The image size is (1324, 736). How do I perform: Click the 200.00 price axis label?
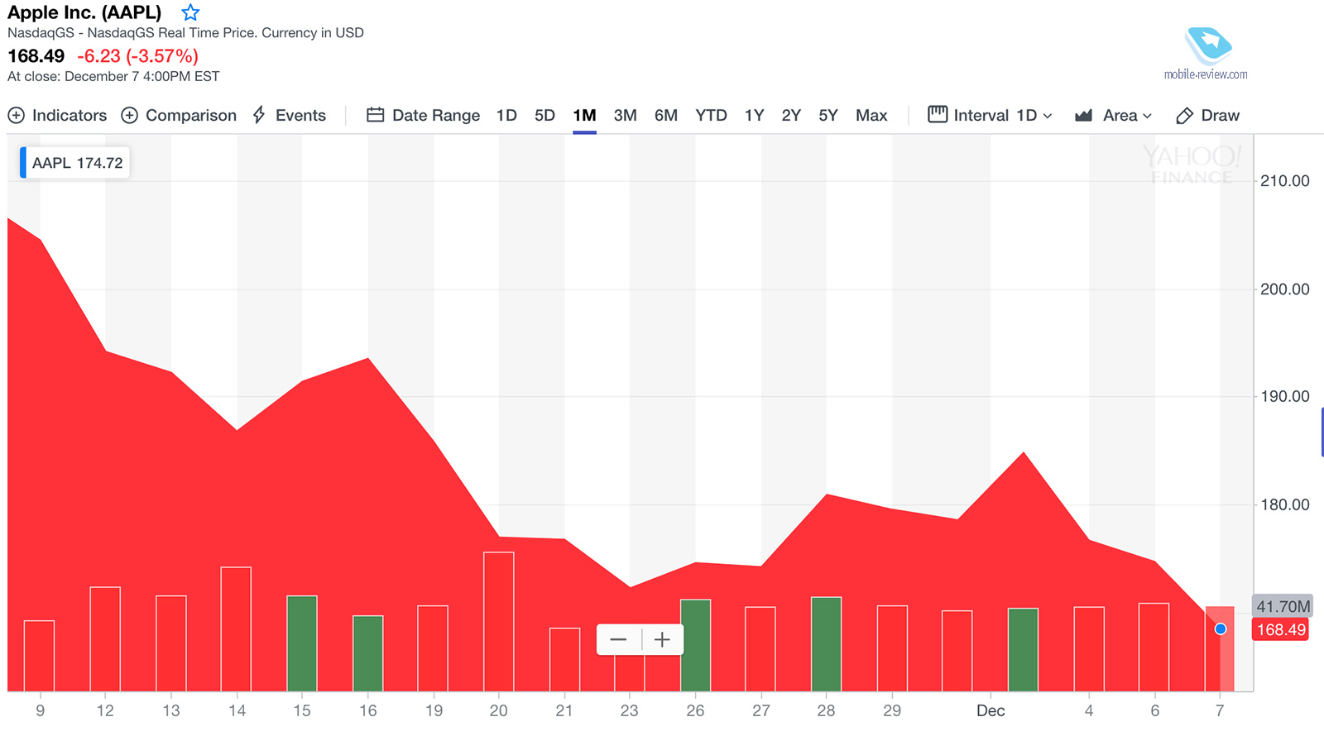1284,289
